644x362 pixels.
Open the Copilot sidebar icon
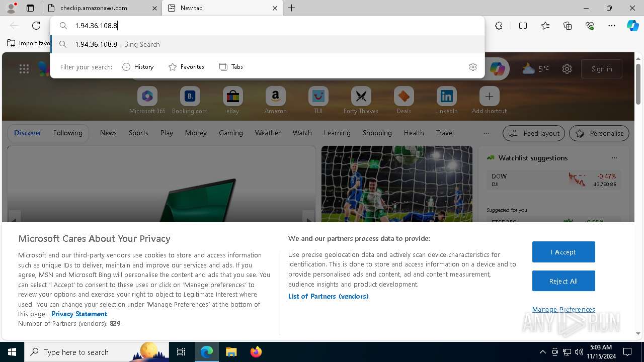pos(633,26)
